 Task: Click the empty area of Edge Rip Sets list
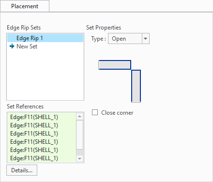[45, 75]
